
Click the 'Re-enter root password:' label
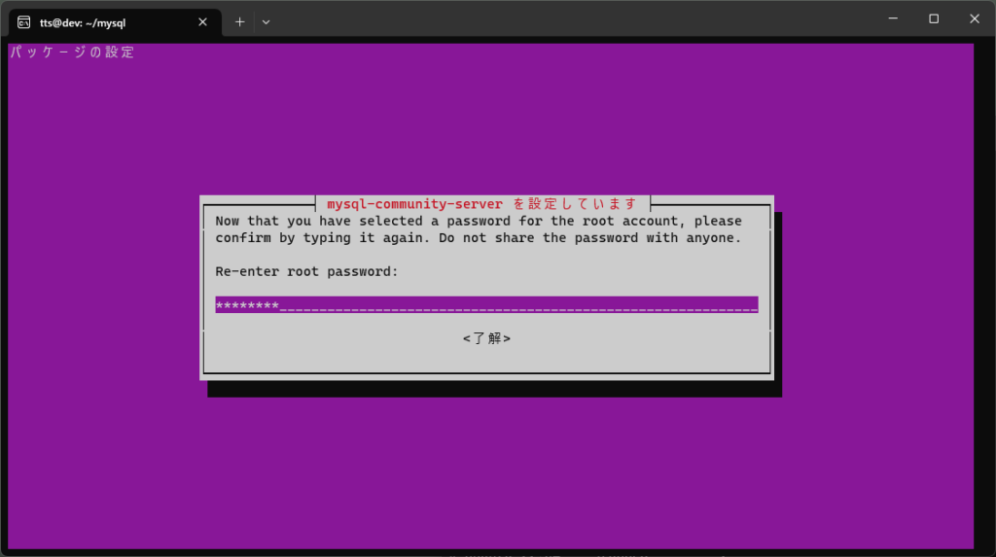click(306, 272)
